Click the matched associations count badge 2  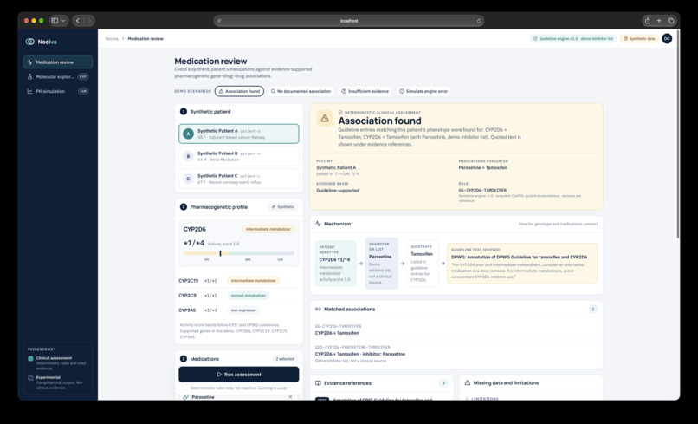click(x=592, y=309)
